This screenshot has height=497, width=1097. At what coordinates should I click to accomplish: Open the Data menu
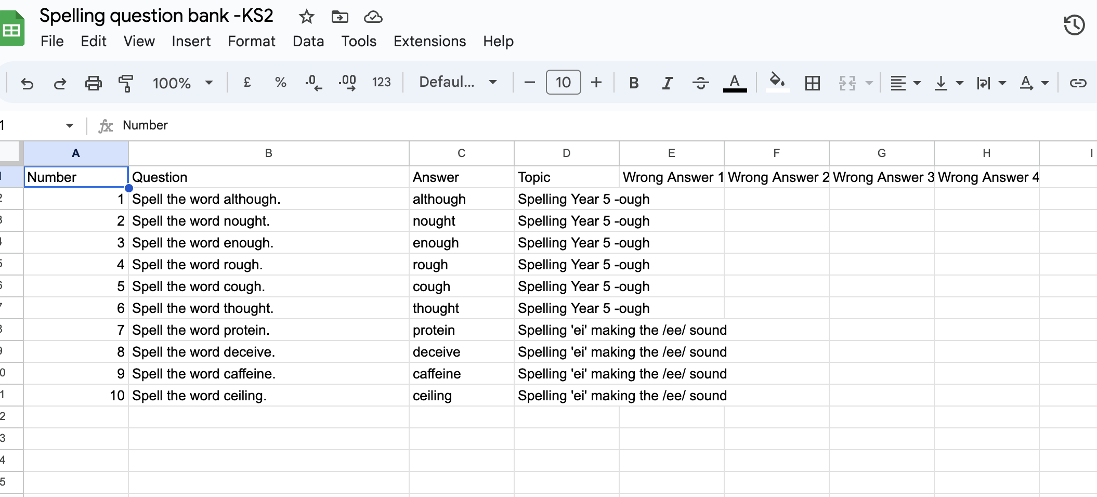tap(308, 41)
